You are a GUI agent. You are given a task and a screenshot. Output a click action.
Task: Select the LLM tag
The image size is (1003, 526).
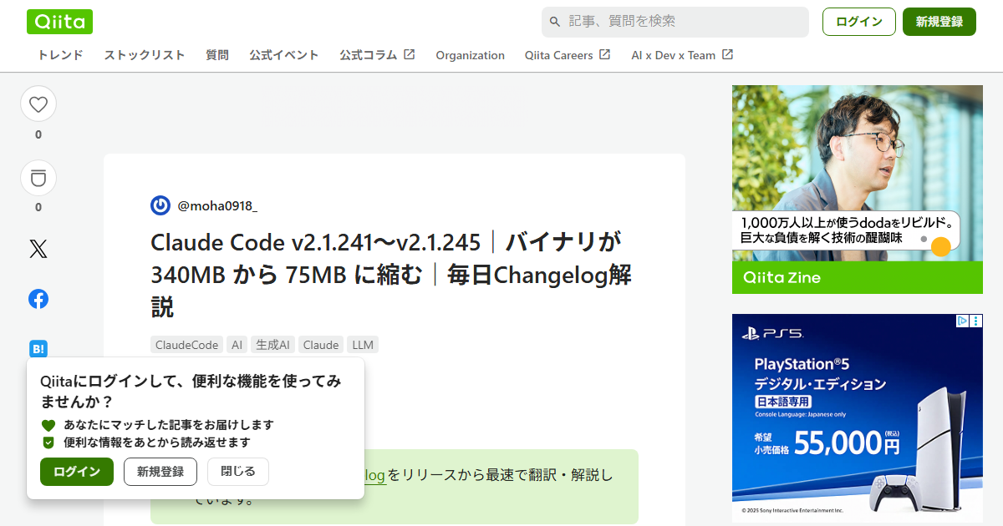click(363, 345)
